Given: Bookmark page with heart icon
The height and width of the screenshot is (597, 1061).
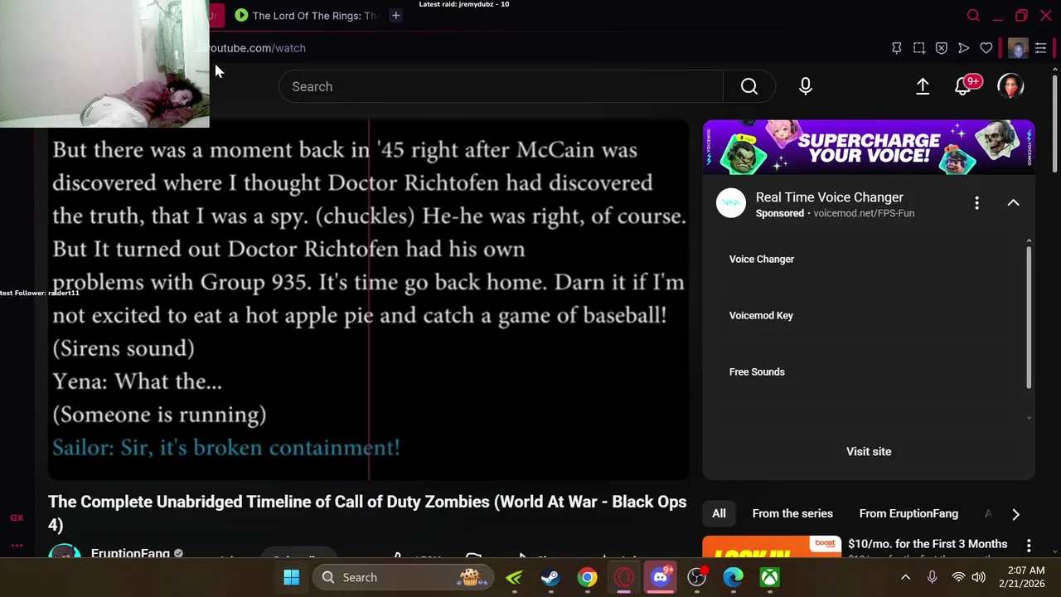Looking at the screenshot, I should [x=986, y=48].
